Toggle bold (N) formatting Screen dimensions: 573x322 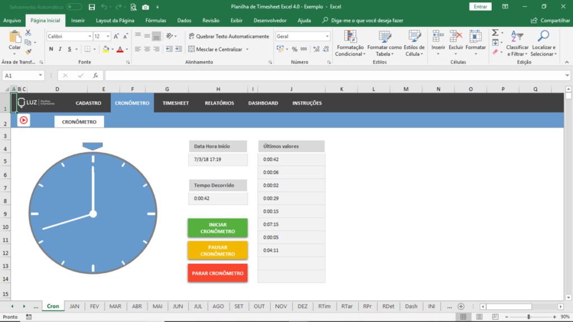point(51,49)
